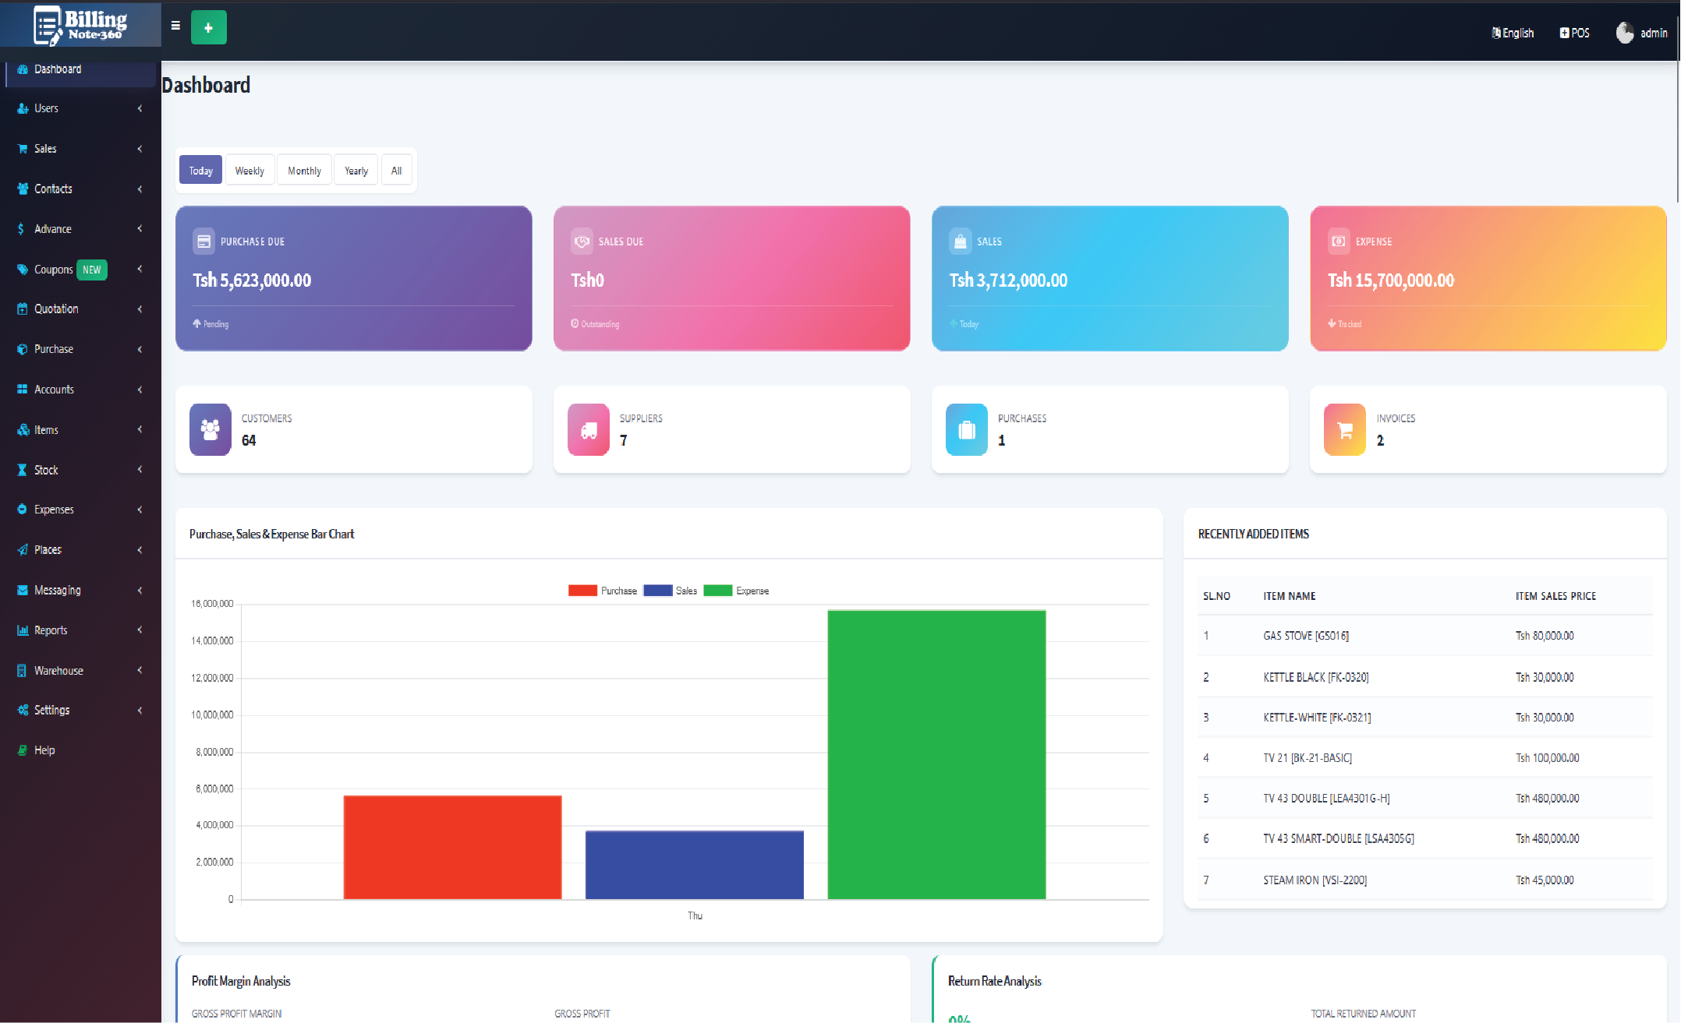Viewport: 1681px width, 1023px height.
Task: Toggle the Purchase series in chart legend
Action: pyautogui.click(x=603, y=591)
